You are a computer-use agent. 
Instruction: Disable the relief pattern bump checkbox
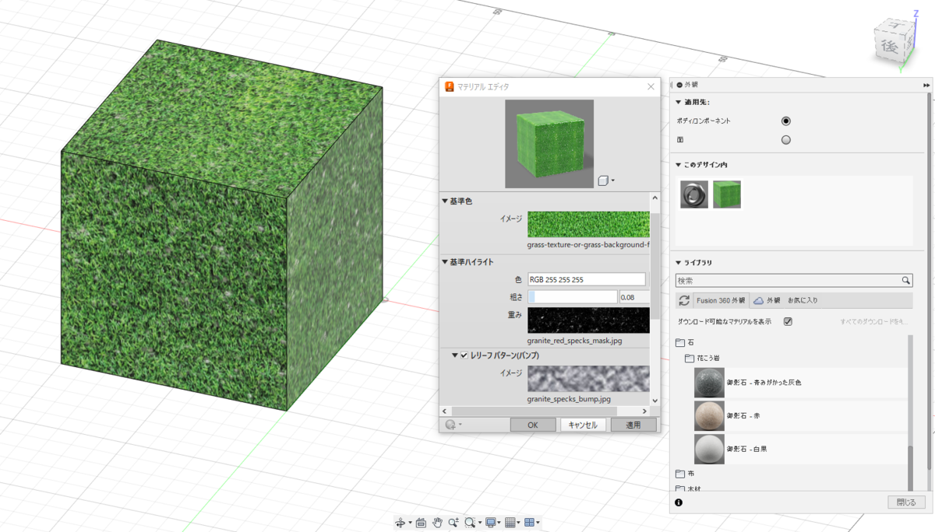click(464, 355)
